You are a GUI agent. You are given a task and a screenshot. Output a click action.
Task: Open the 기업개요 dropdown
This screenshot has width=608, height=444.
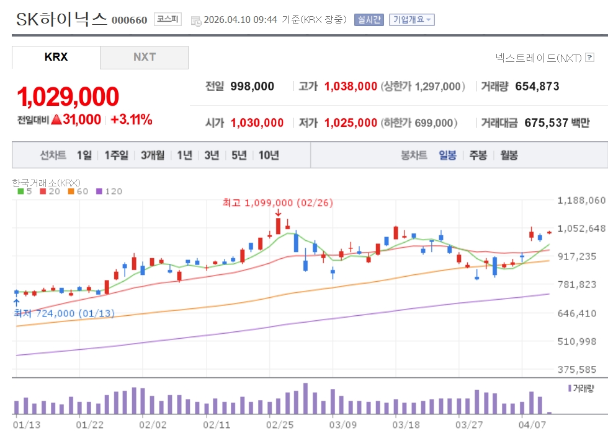tap(412, 20)
